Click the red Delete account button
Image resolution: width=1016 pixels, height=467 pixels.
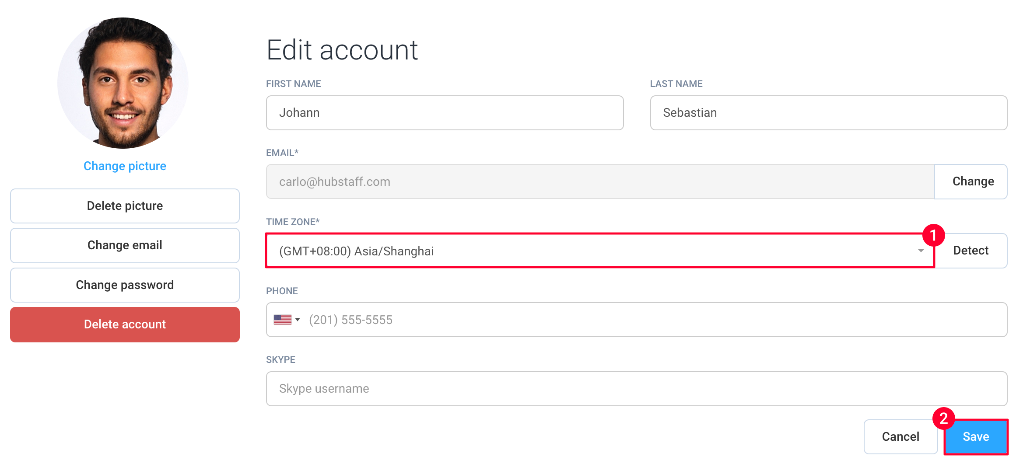pyautogui.click(x=125, y=324)
